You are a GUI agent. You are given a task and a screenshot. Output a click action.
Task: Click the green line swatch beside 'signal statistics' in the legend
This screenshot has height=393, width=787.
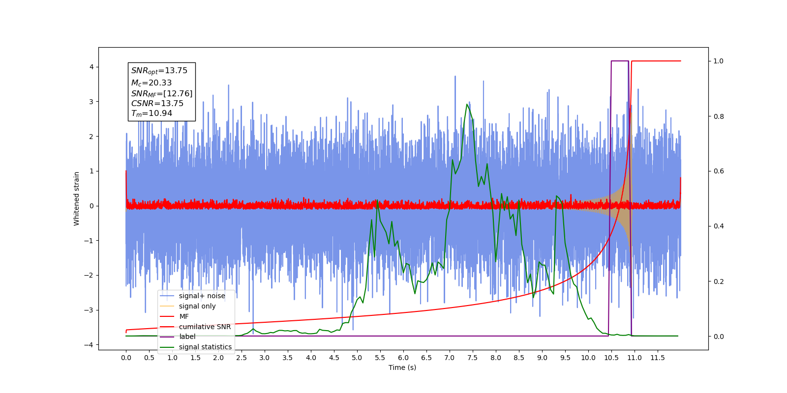pos(167,347)
